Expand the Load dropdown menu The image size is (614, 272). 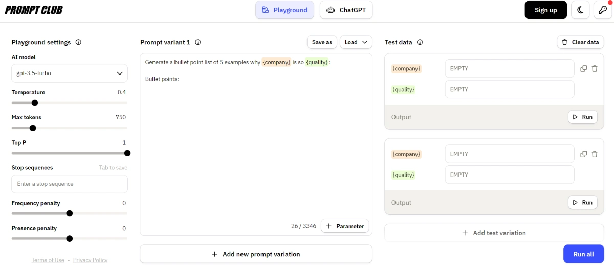[356, 42]
